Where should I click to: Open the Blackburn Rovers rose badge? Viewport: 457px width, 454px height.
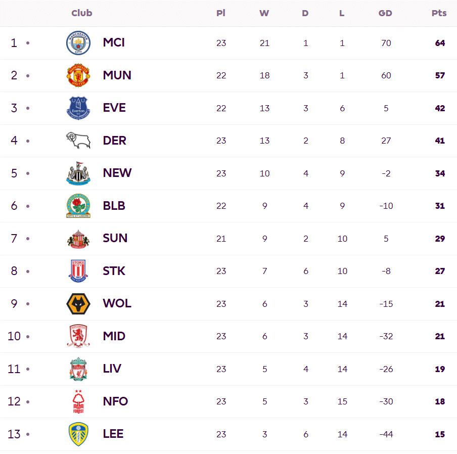coord(78,206)
